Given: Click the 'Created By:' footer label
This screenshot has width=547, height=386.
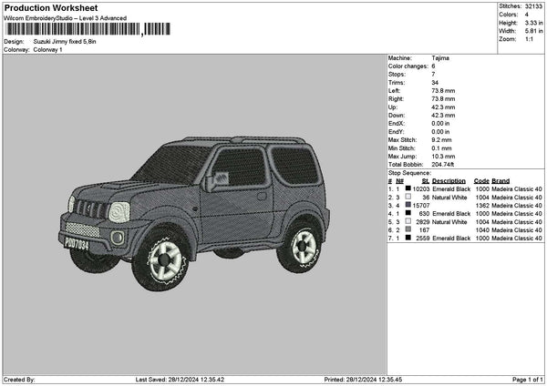Looking at the screenshot, I should pos(19,380).
